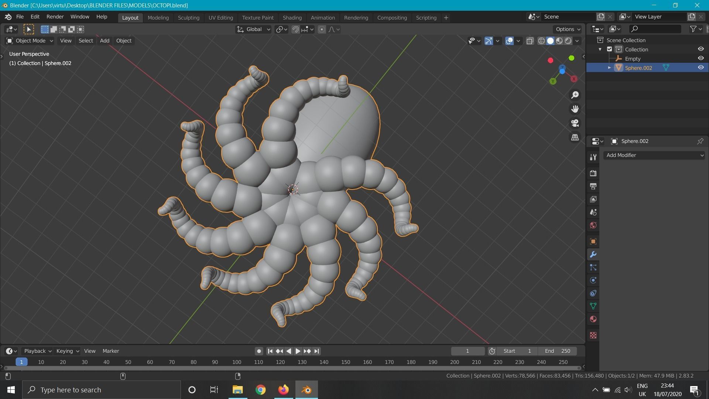Open the Particle properties tab
The width and height of the screenshot is (709, 399).
click(593, 267)
